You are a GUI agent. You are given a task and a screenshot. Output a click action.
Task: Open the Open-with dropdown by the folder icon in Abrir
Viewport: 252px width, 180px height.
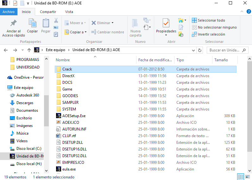185,20
